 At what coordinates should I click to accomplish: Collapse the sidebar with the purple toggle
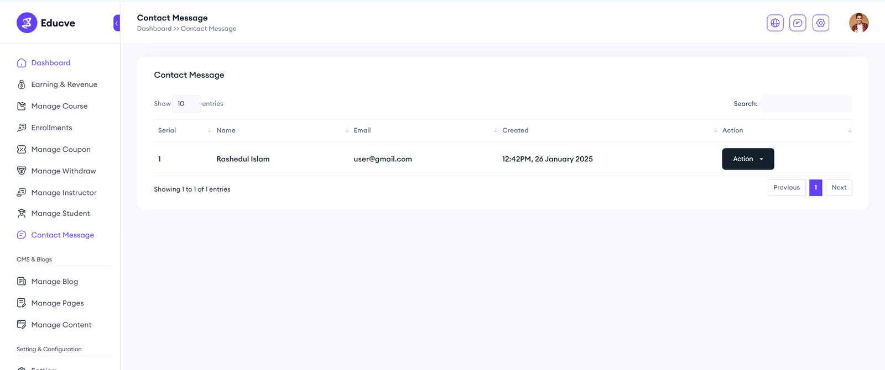[x=117, y=23]
